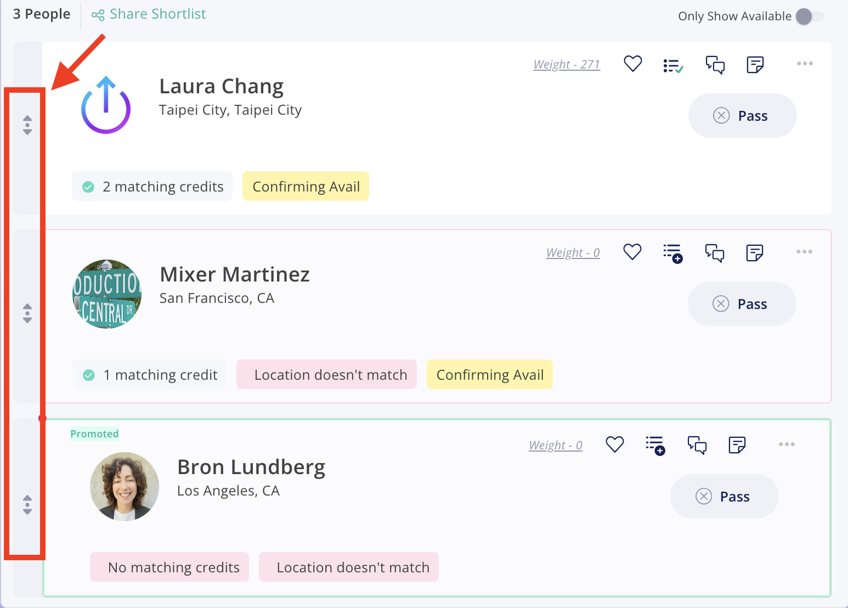Open more options for Mixer Martinez
Image resolution: width=848 pixels, height=608 pixels.
point(804,252)
